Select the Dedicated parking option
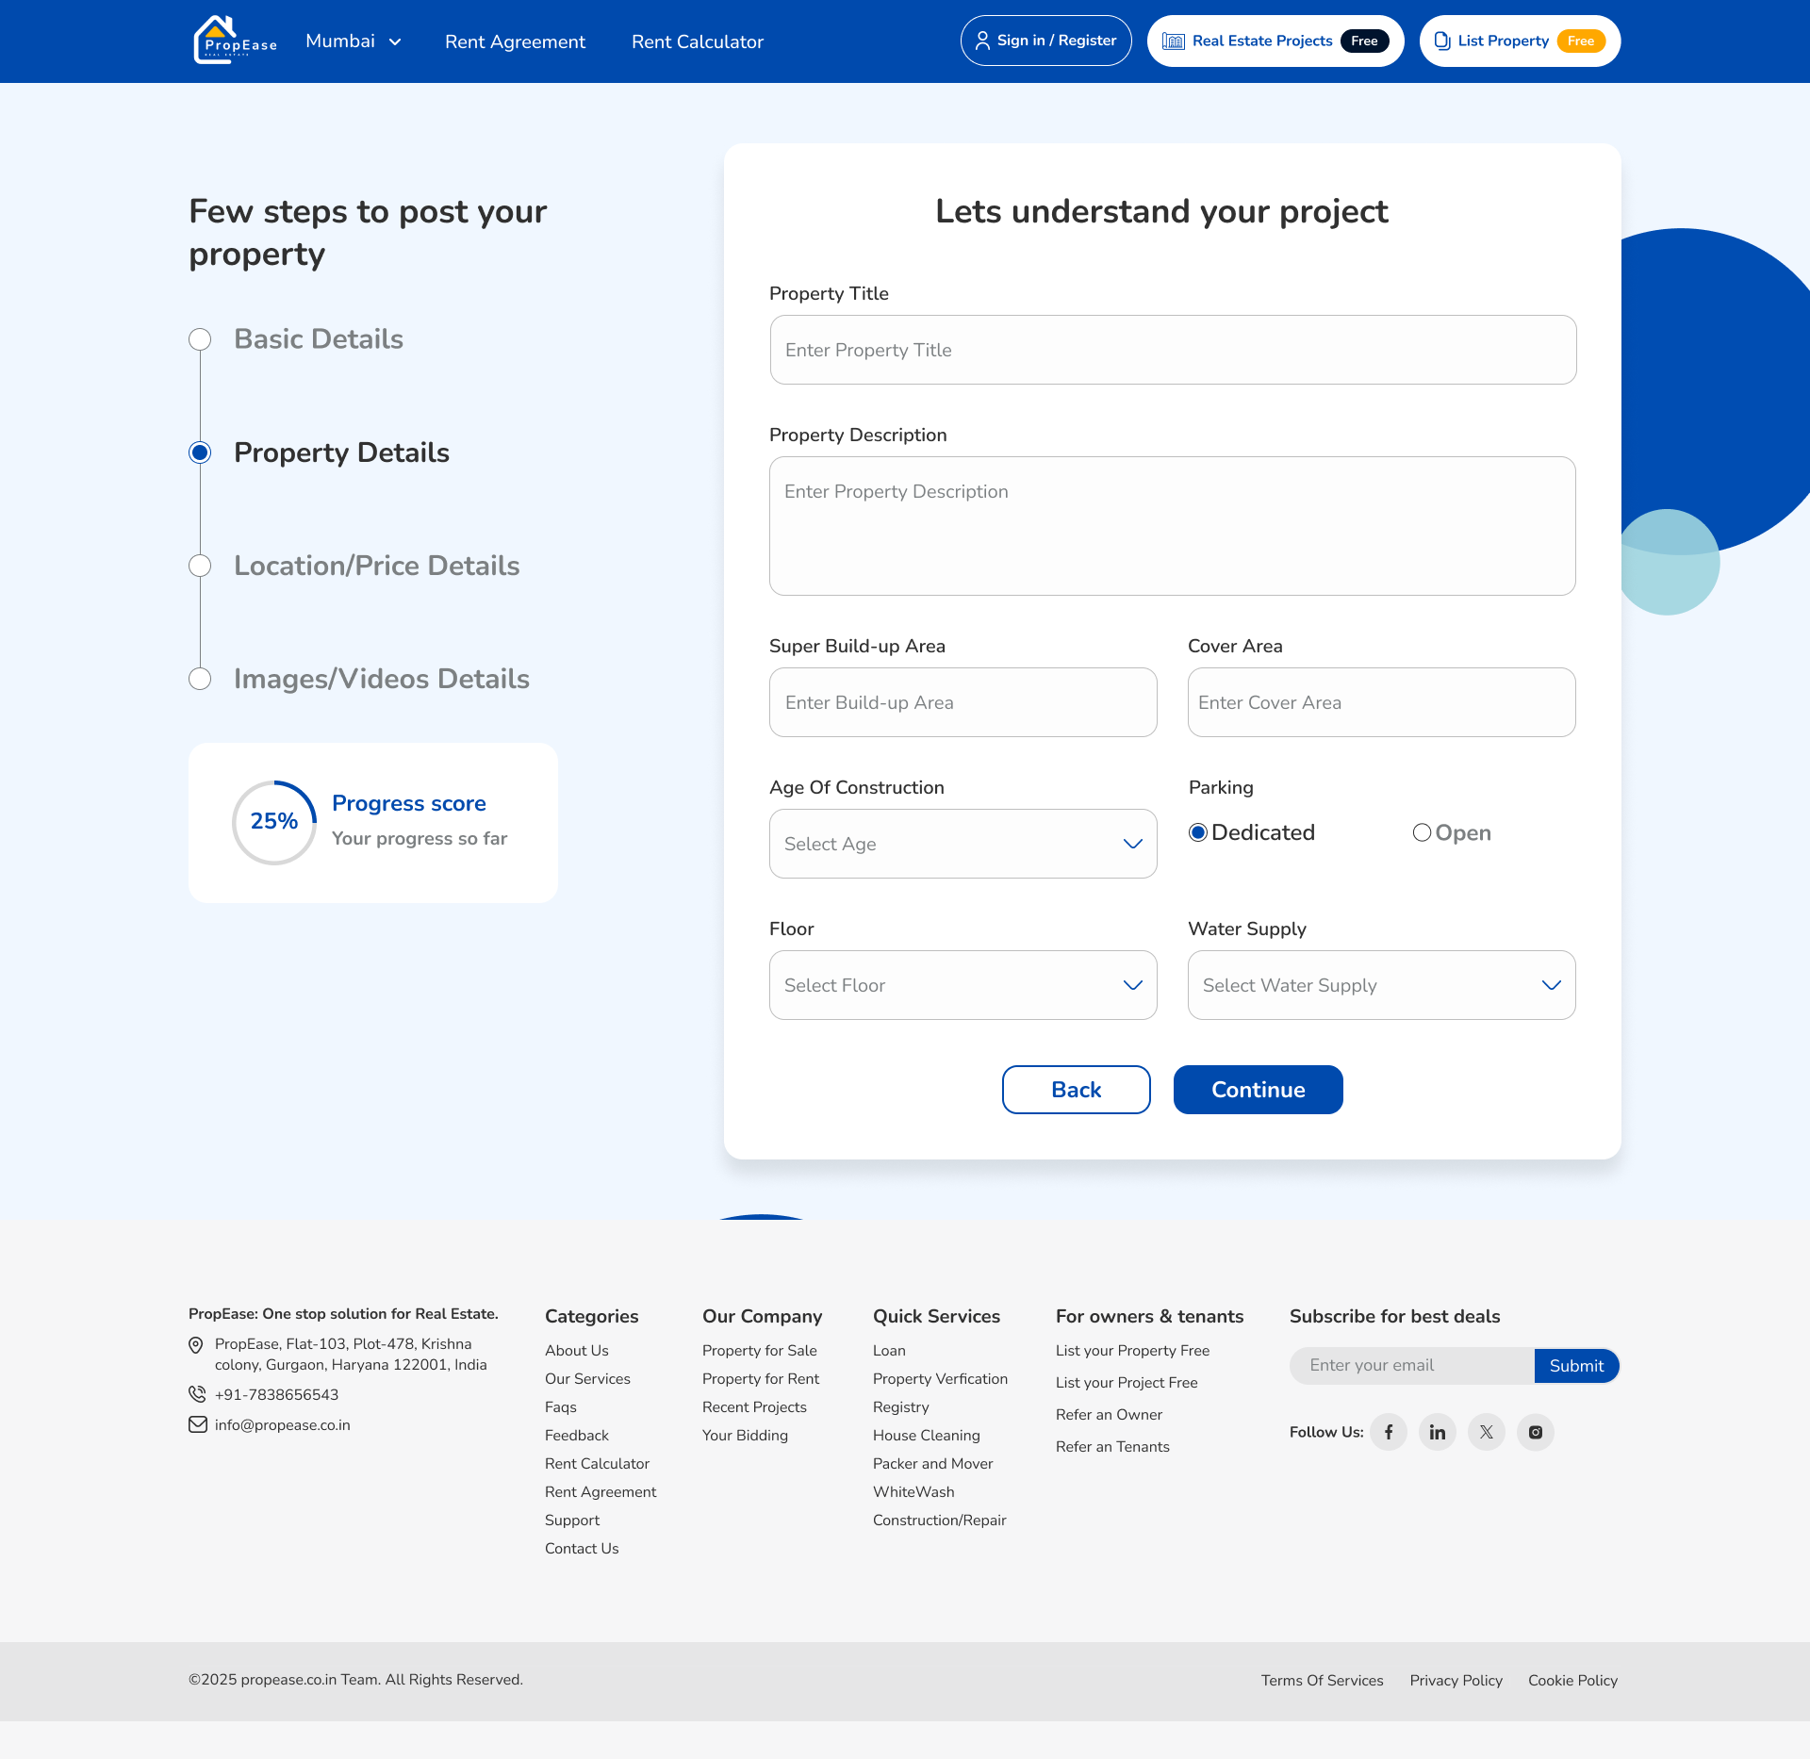 1198,832
